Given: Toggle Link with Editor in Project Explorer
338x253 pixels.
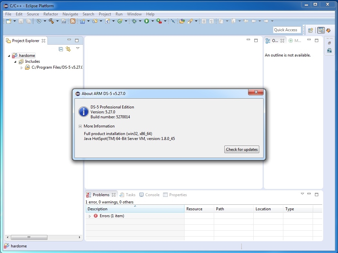Looking at the screenshot, I should pos(68,49).
